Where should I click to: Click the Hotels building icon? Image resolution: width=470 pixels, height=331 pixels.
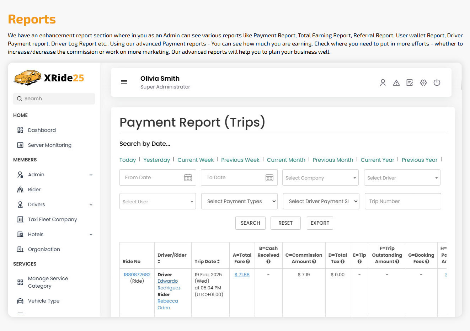(20, 234)
